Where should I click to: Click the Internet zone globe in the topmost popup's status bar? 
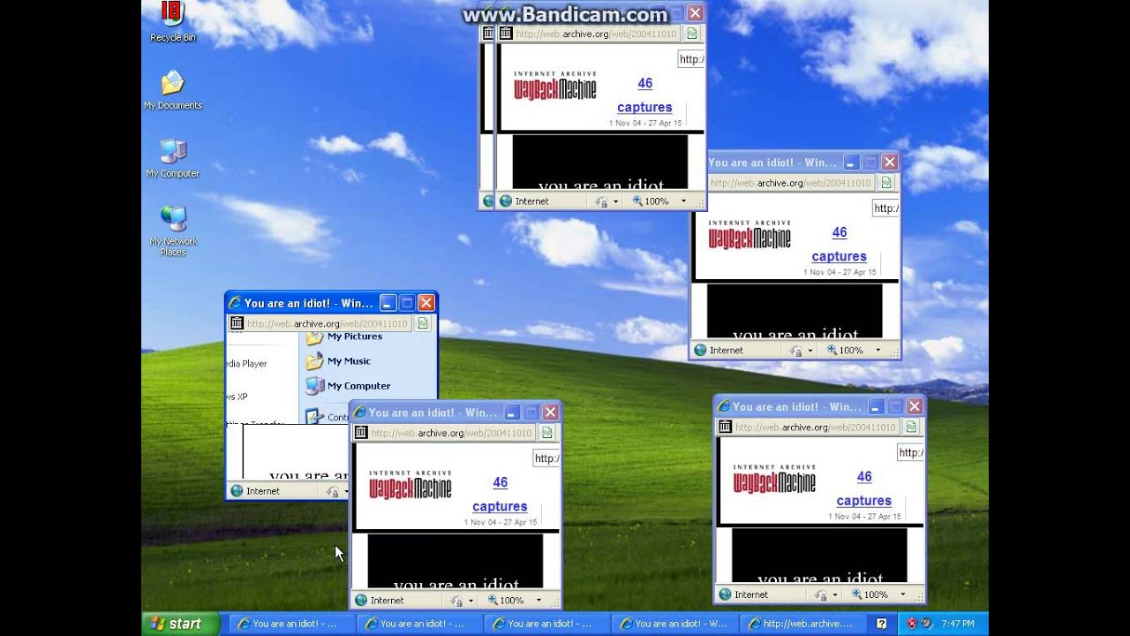point(506,201)
